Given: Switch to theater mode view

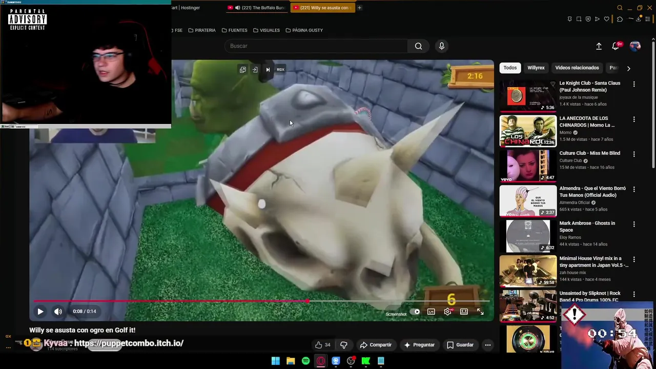Looking at the screenshot, I should [464, 312].
